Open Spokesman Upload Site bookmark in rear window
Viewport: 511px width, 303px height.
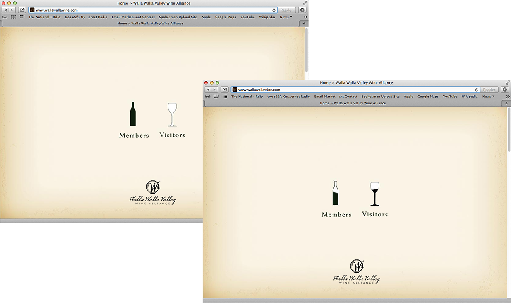(x=178, y=17)
